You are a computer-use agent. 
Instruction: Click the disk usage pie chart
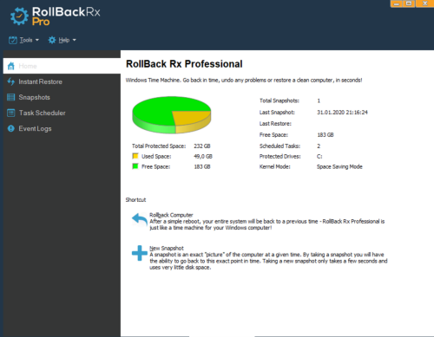pos(172,115)
